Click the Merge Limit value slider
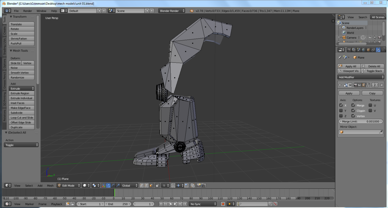This screenshot has height=208, width=388. tap(361, 121)
